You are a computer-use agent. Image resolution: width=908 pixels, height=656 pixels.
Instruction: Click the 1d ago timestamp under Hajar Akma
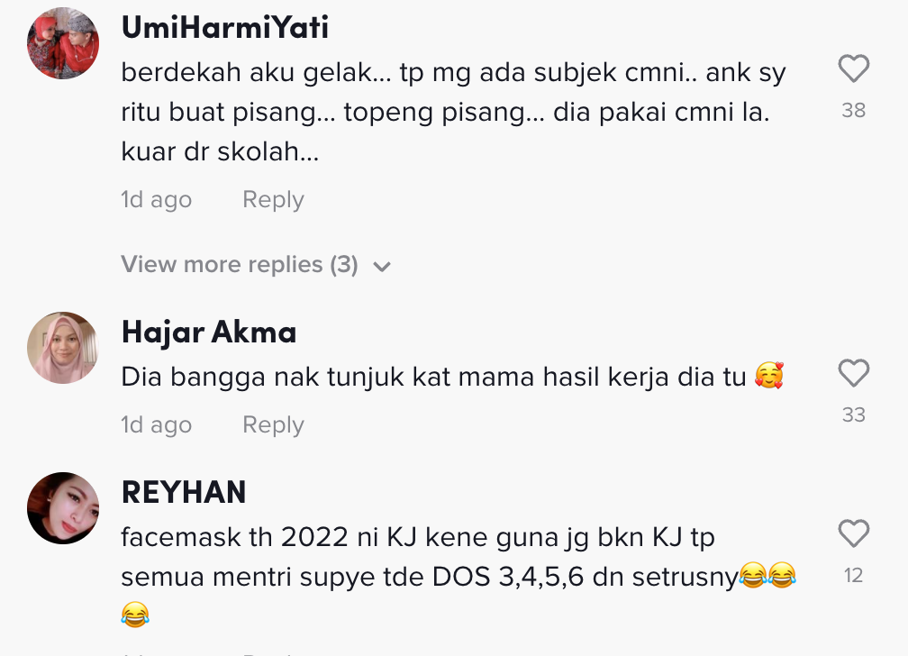coord(156,424)
